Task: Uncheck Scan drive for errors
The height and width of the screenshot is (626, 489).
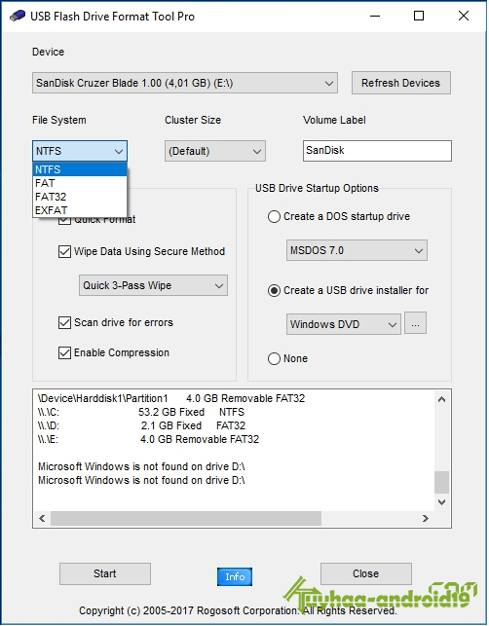Action: pos(64,322)
